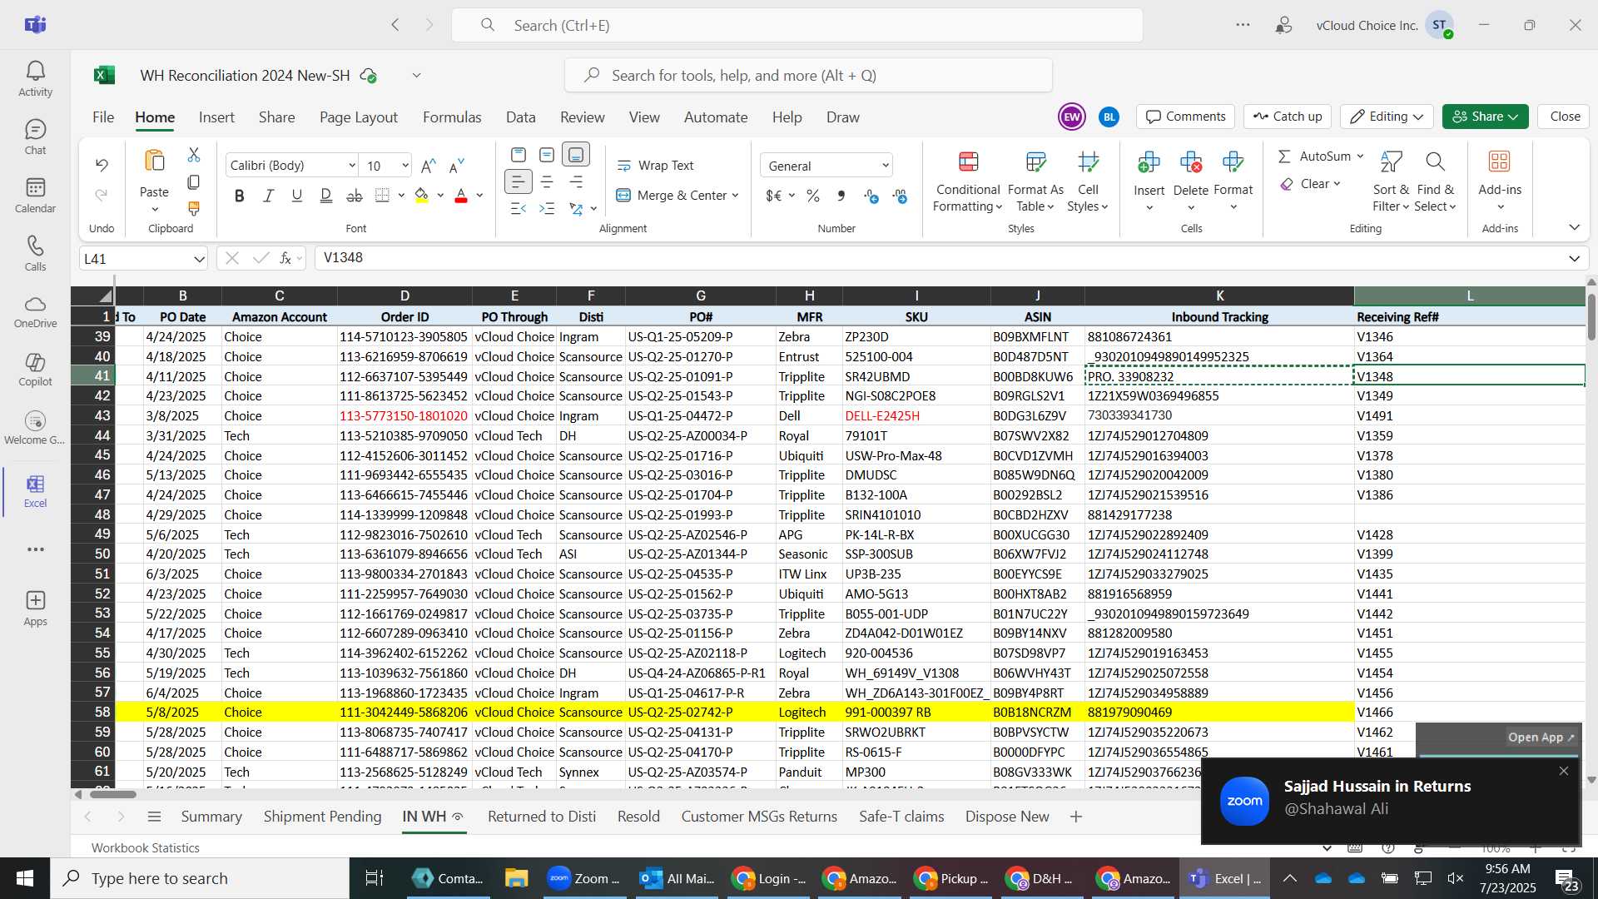This screenshot has height=899, width=1598.
Task: Switch to the Summary sheet tab
Action: [211, 817]
